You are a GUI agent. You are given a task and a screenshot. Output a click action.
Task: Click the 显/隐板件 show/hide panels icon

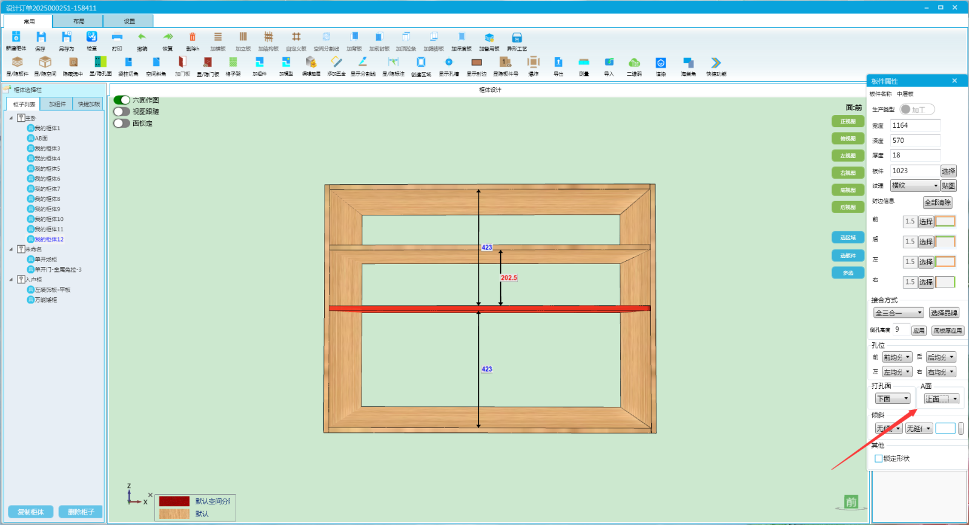(17, 62)
